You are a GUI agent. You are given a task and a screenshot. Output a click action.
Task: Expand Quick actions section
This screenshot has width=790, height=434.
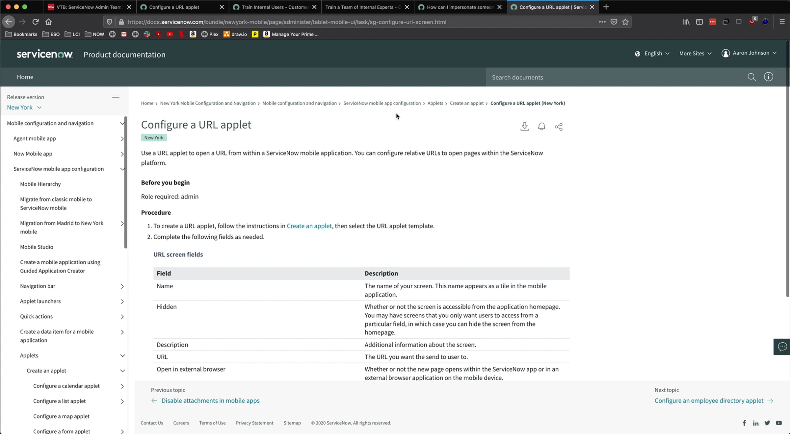pos(122,317)
